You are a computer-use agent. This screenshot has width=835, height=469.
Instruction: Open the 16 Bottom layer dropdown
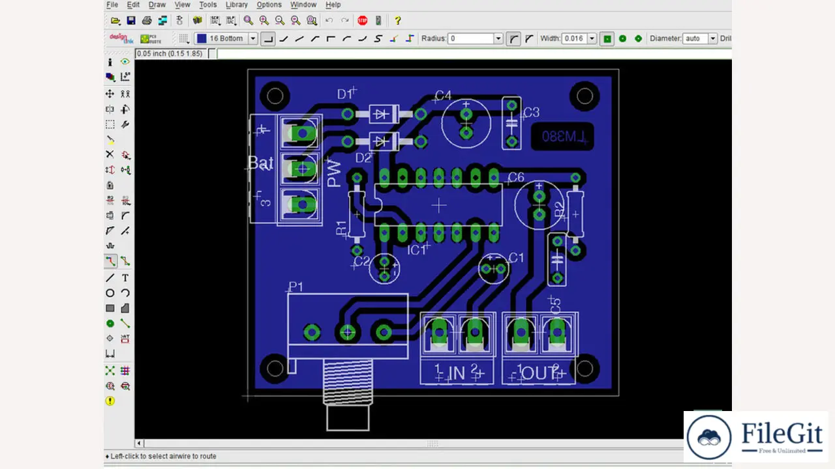coord(253,38)
